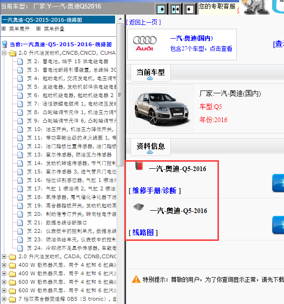The image size is (284, 304).
Task: Click the orange warning triangle icon
Action: pyautogui.click(x=136, y=279)
